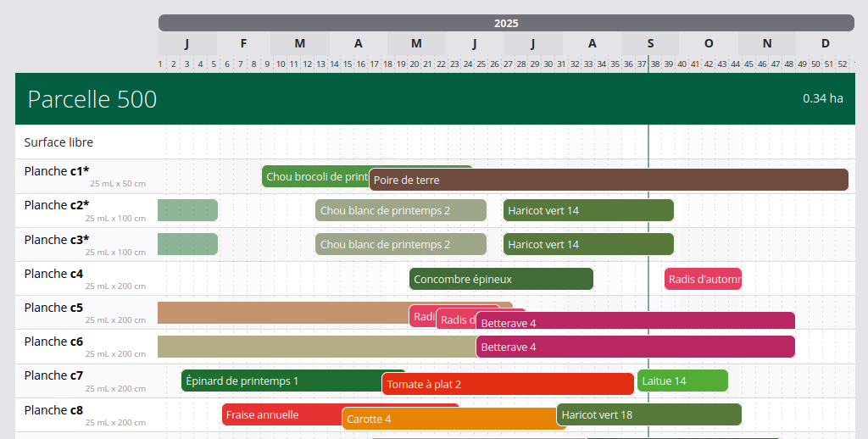Click the Fraise annuelle bar

tap(281, 414)
